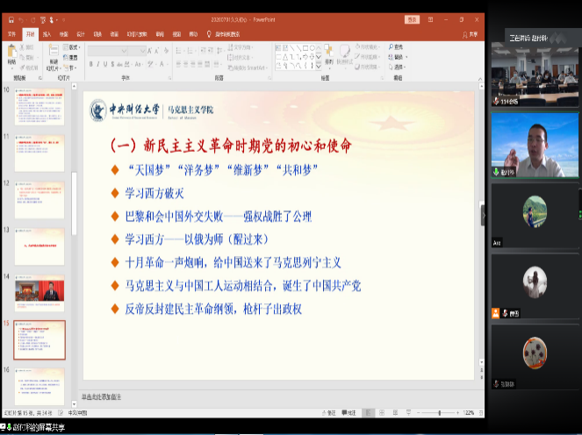Click the Paste (粘贴) icon

[11, 56]
